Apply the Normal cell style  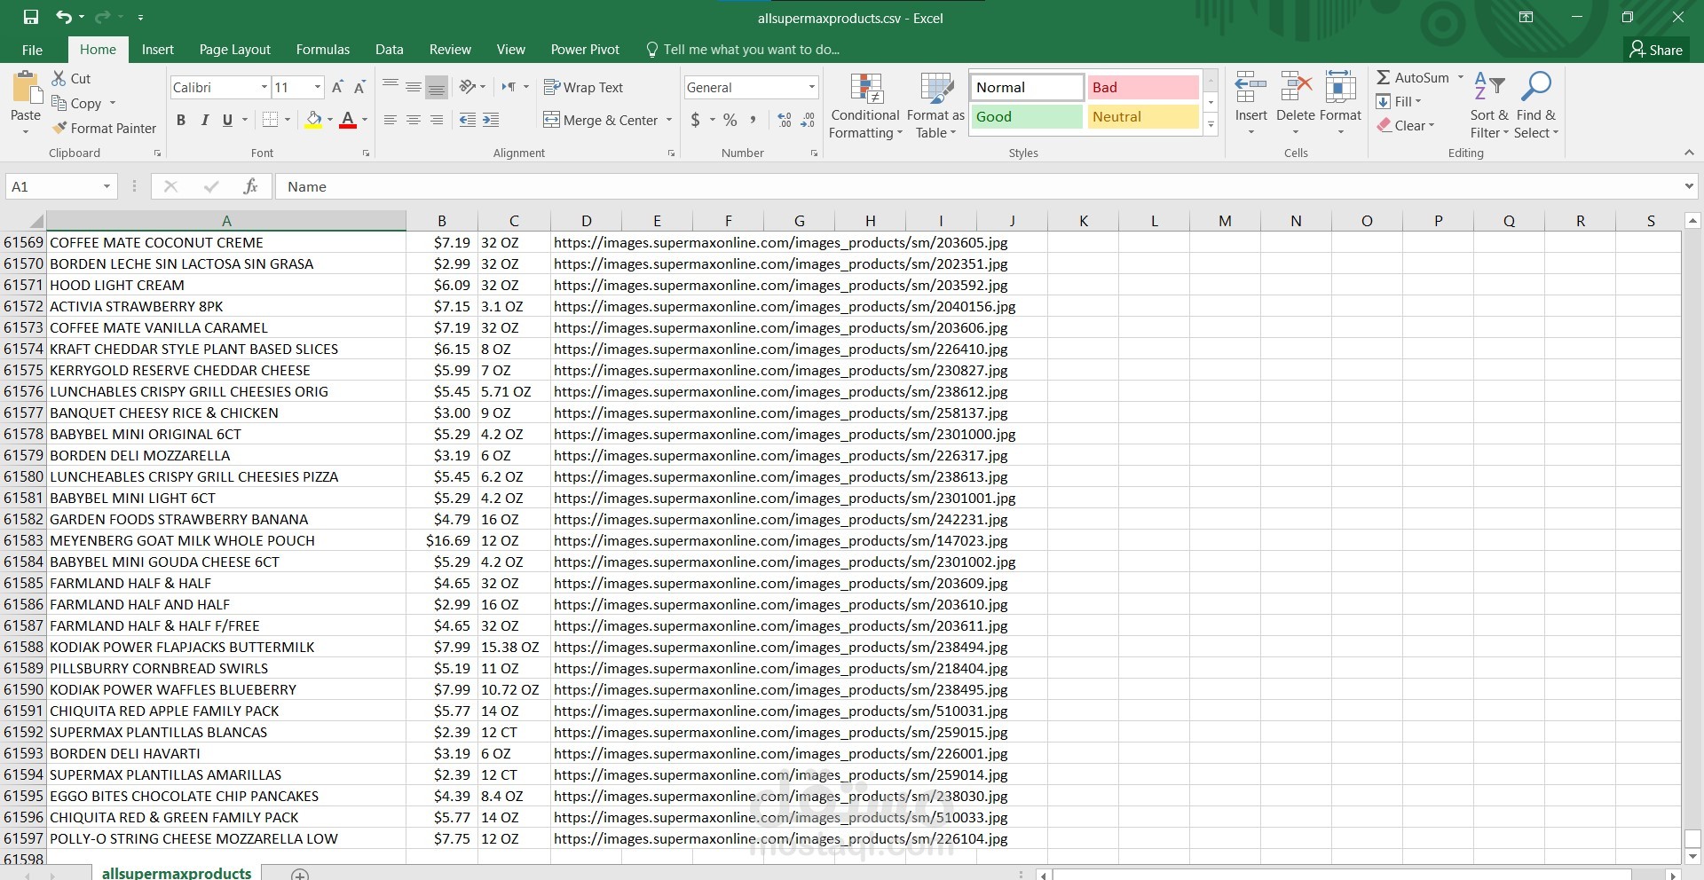pos(1027,87)
